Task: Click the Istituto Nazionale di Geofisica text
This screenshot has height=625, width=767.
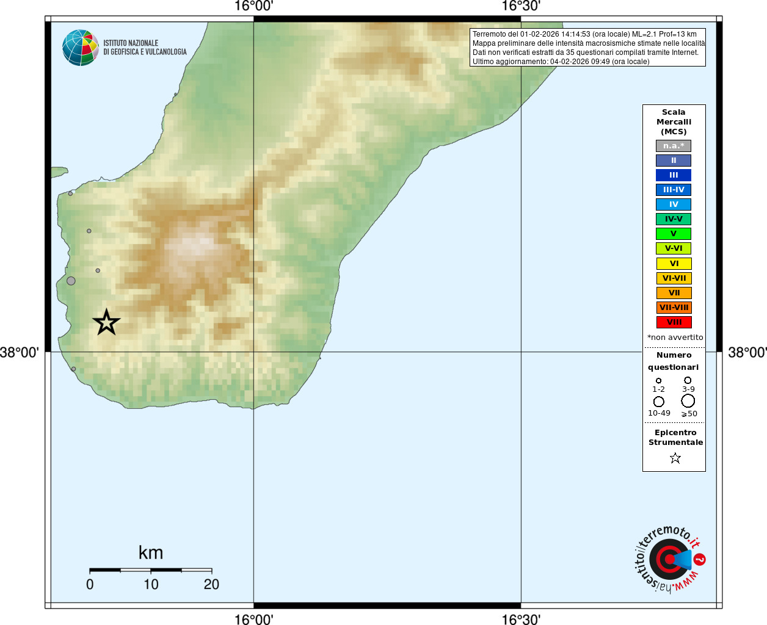Action: pyautogui.click(x=145, y=48)
